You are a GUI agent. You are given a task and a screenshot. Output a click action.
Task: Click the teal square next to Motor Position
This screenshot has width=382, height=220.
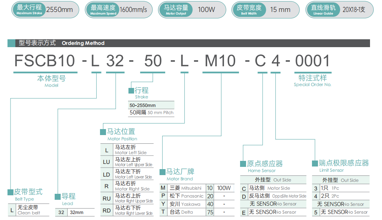click(103, 132)
